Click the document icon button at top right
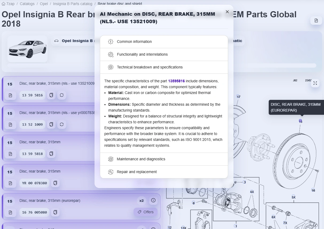The width and height of the screenshot is (324, 229). [316, 21]
